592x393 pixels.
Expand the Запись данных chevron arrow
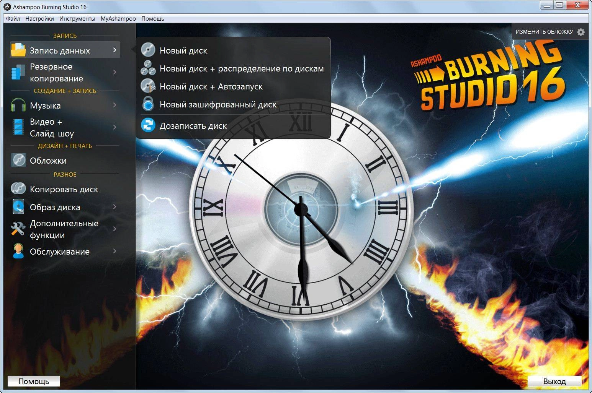click(114, 50)
